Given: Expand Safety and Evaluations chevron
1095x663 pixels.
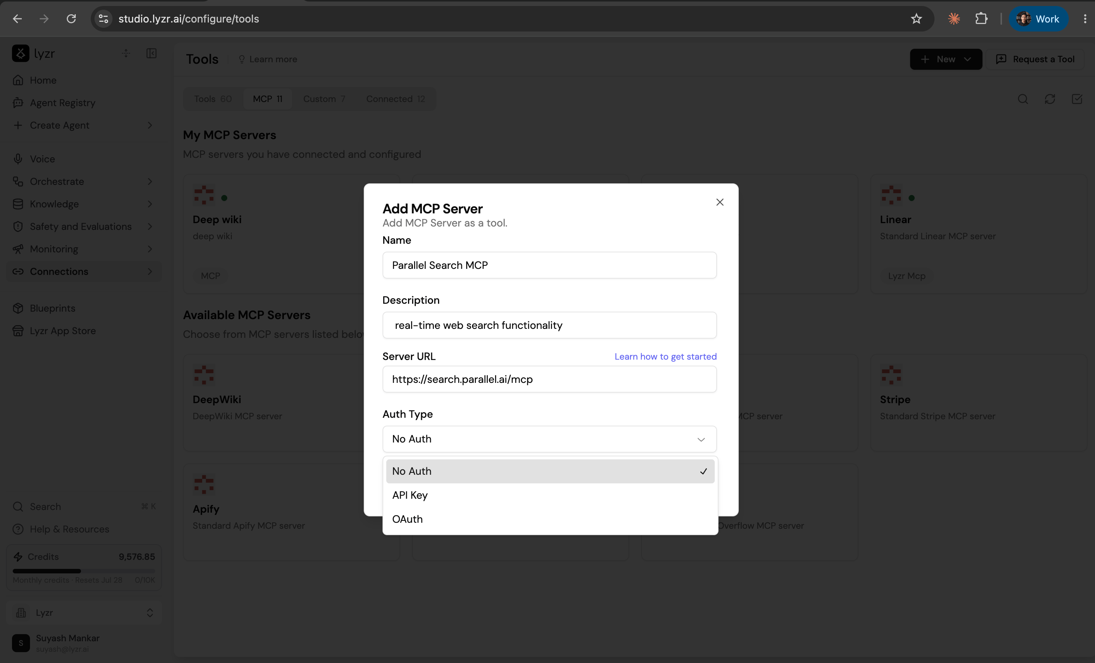Looking at the screenshot, I should (x=150, y=226).
